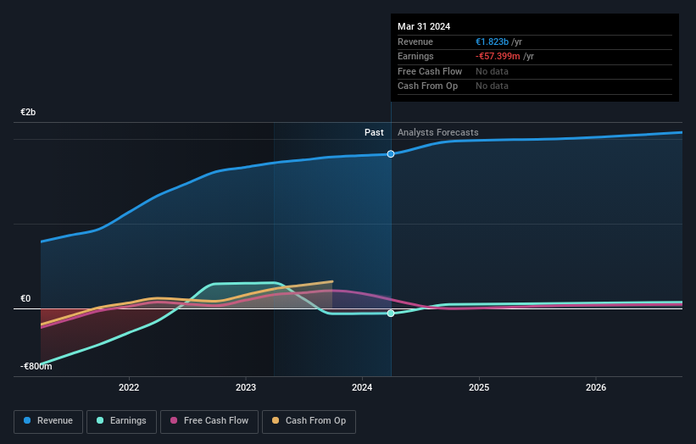The width and height of the screenshot is (696, 444).
Task: Click the Cash From Op label in tooltip
Action: click(427, 86)
